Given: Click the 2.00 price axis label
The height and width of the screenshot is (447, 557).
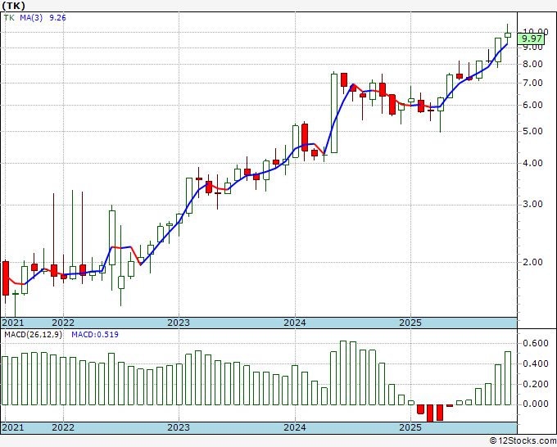Looking at the screenshot, I should [532, 262].
